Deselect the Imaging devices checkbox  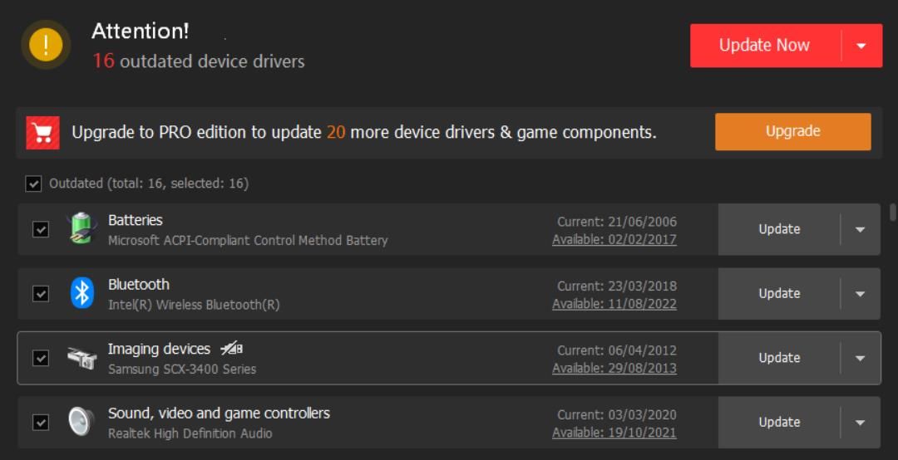click(x=41, y=358)
